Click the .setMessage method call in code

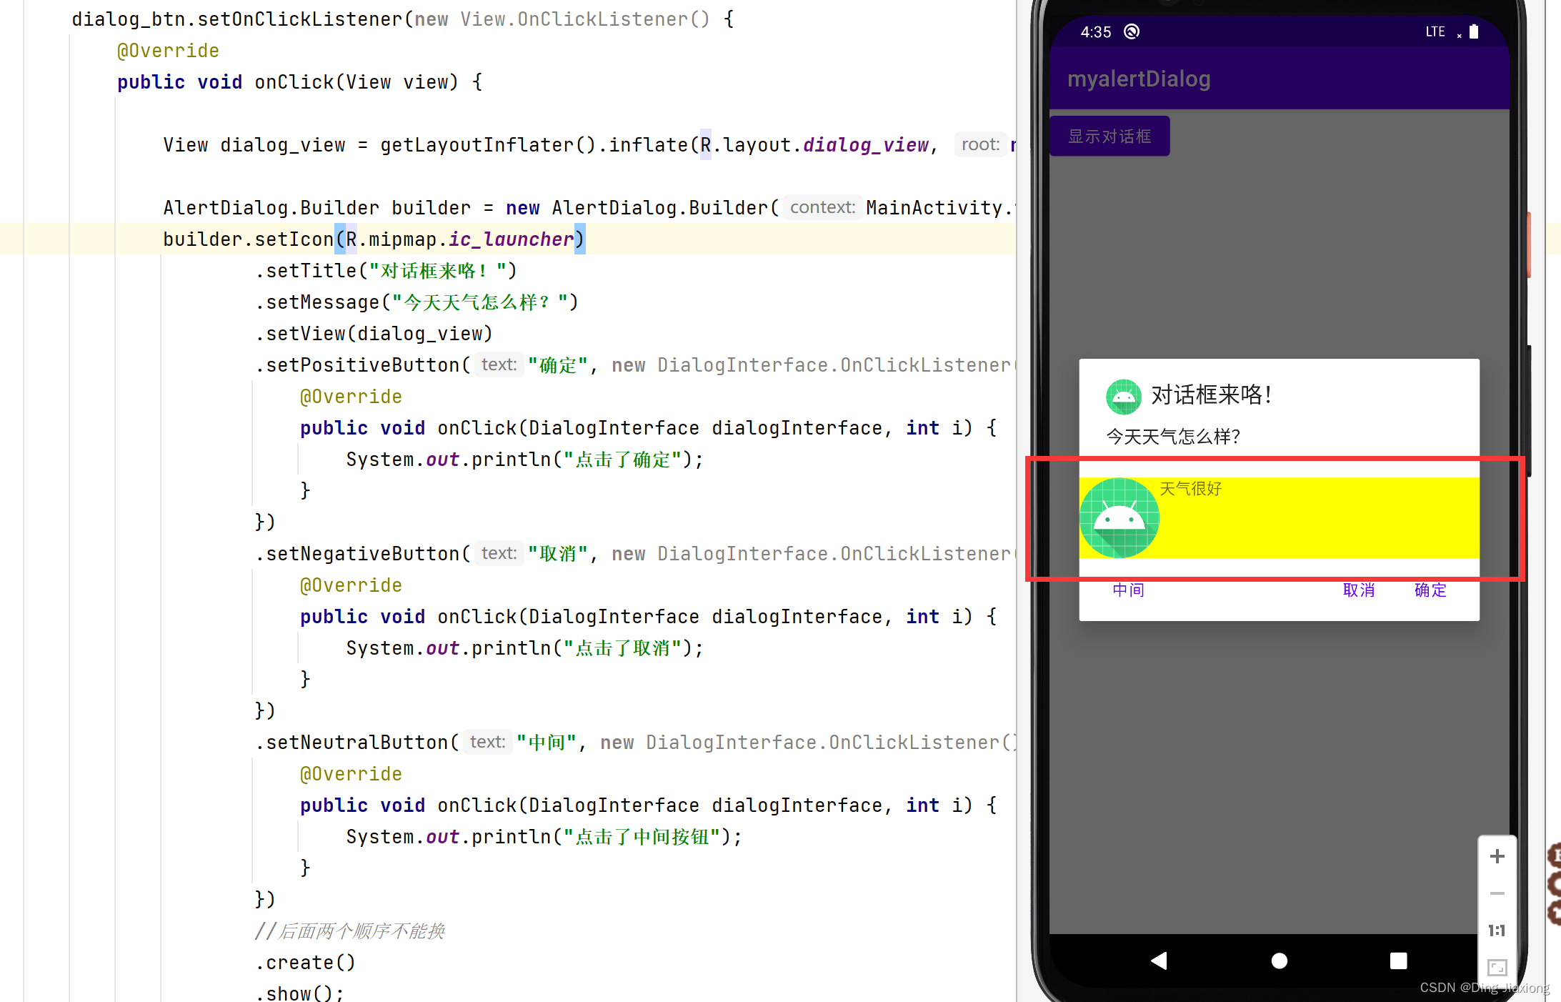click(417, 302)
